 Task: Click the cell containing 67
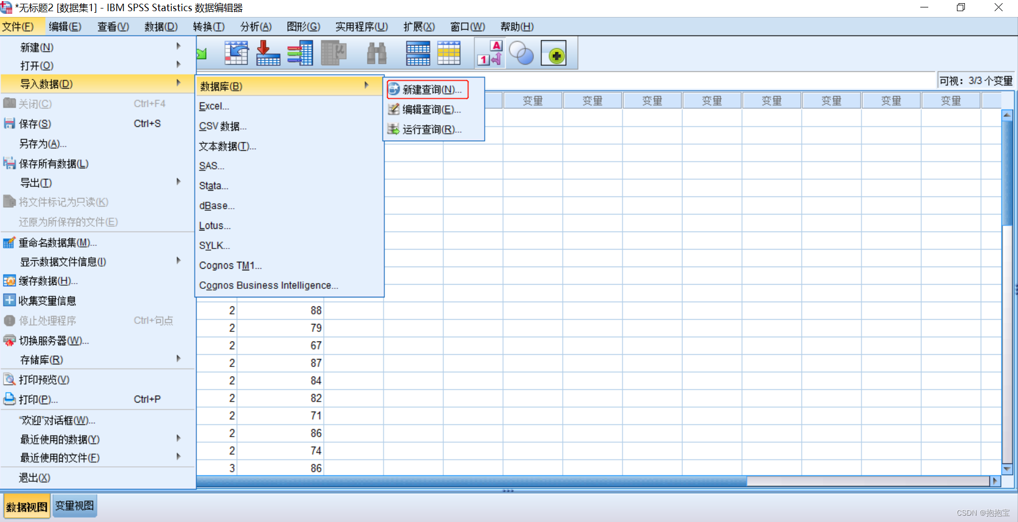pos(280,345)
